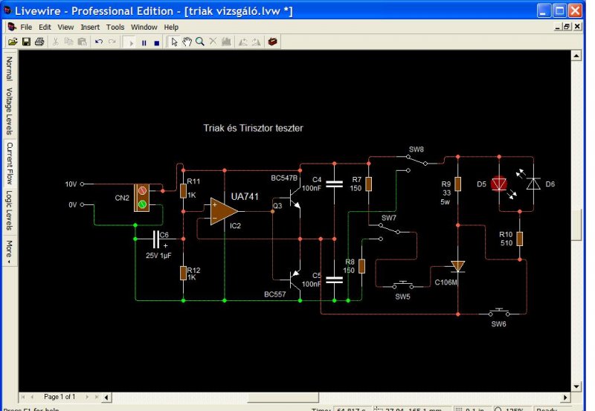
Task: Select the 0V input terminal
Action: click(82, 204)
